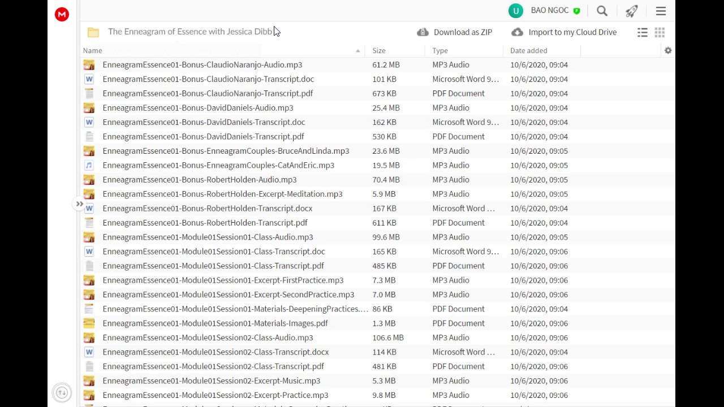Click Download as ZIP
724x407 pixels.
(x=455, y=32)
